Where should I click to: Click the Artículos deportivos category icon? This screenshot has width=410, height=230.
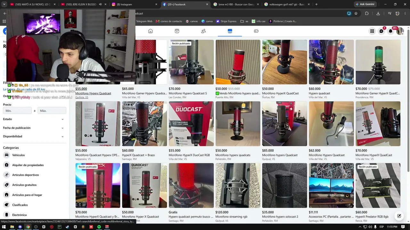coord(6,175)
